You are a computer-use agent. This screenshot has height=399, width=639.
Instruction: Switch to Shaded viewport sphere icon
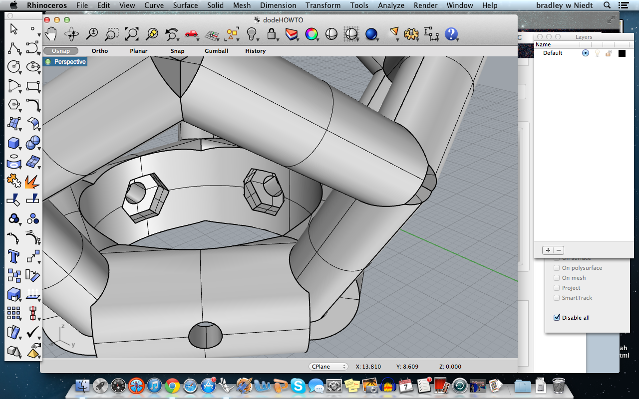click(x=331, y=34)
